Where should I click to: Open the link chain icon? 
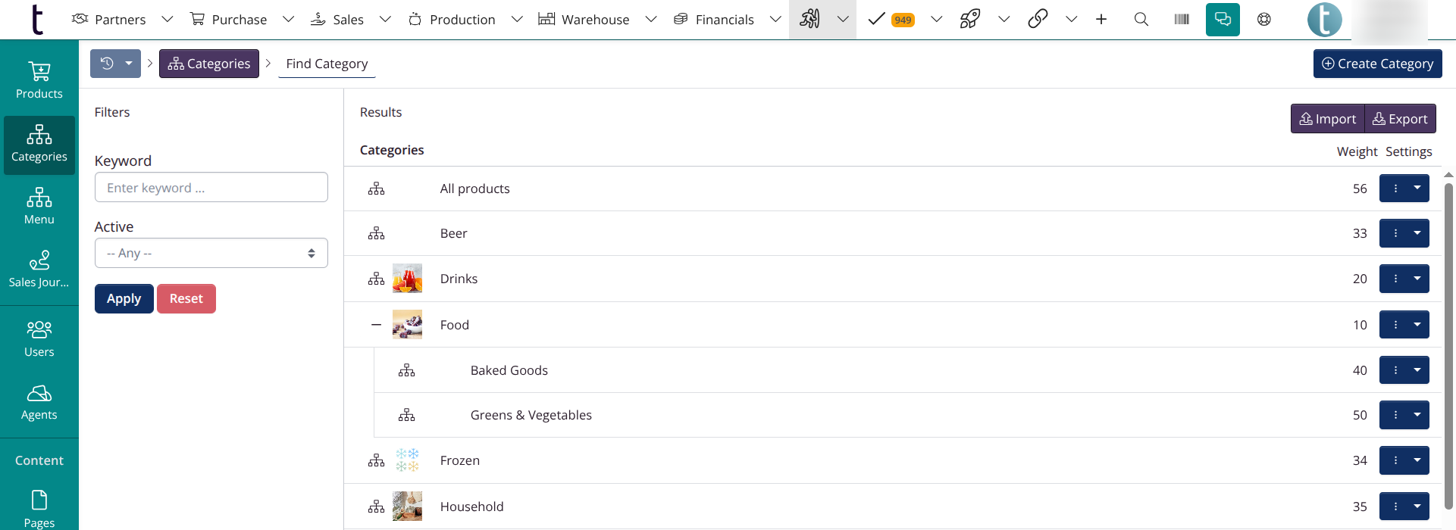click(x=1038, y=19)
